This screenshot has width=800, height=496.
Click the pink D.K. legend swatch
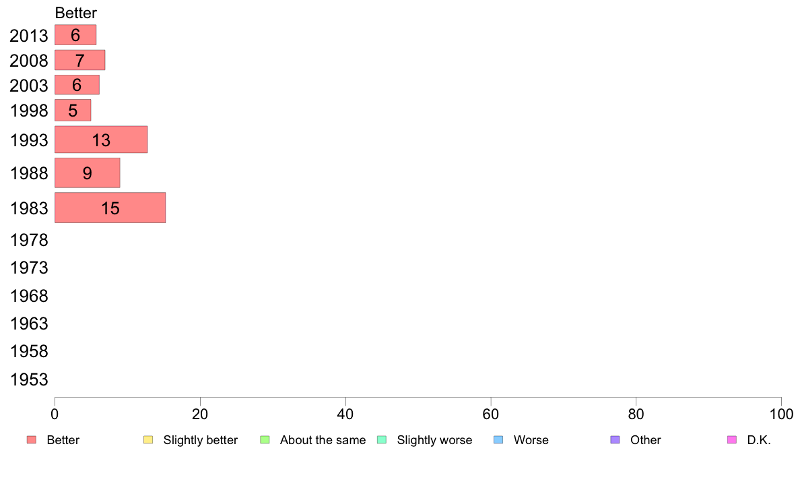click(732, 440)
